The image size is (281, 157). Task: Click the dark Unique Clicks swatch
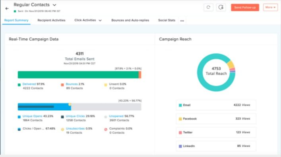(x=62, y=117)
